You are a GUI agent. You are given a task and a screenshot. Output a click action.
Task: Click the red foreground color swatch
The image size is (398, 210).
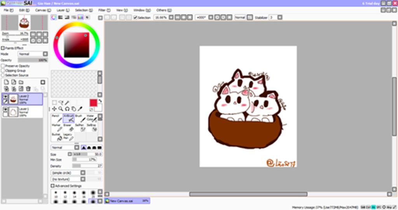pos(93,103)
